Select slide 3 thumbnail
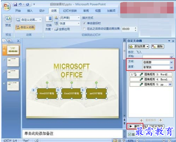 (x=13, y=74)
